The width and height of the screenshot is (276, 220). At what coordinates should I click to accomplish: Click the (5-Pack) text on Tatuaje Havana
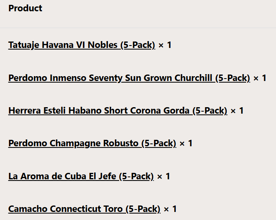coord(138,45)
